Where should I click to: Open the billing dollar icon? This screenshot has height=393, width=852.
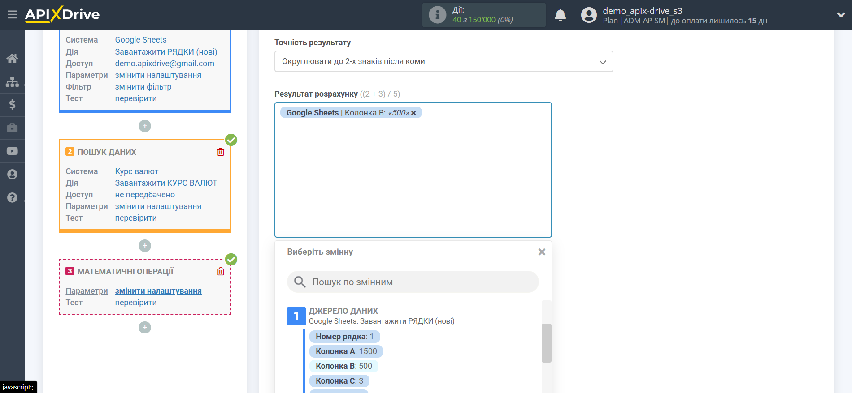point(12,105)
